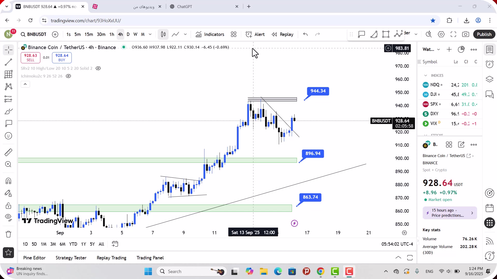Image resolution: width=497 pixels, height=279 pixels.
Task: Open BNBUSDT symbol search
Action: point(34,34)
